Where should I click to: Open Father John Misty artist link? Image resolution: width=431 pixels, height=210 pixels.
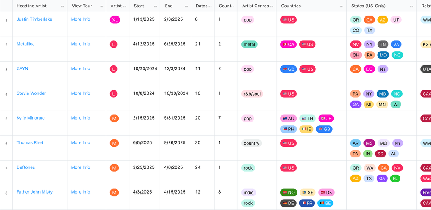pyautogui.click(x=34, y=192)
